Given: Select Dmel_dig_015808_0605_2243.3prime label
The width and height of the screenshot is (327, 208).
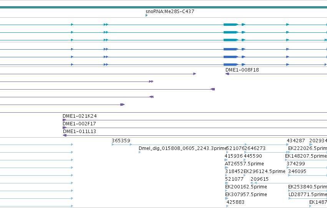Looking at the screenshot, I should [x=183, y=148].
